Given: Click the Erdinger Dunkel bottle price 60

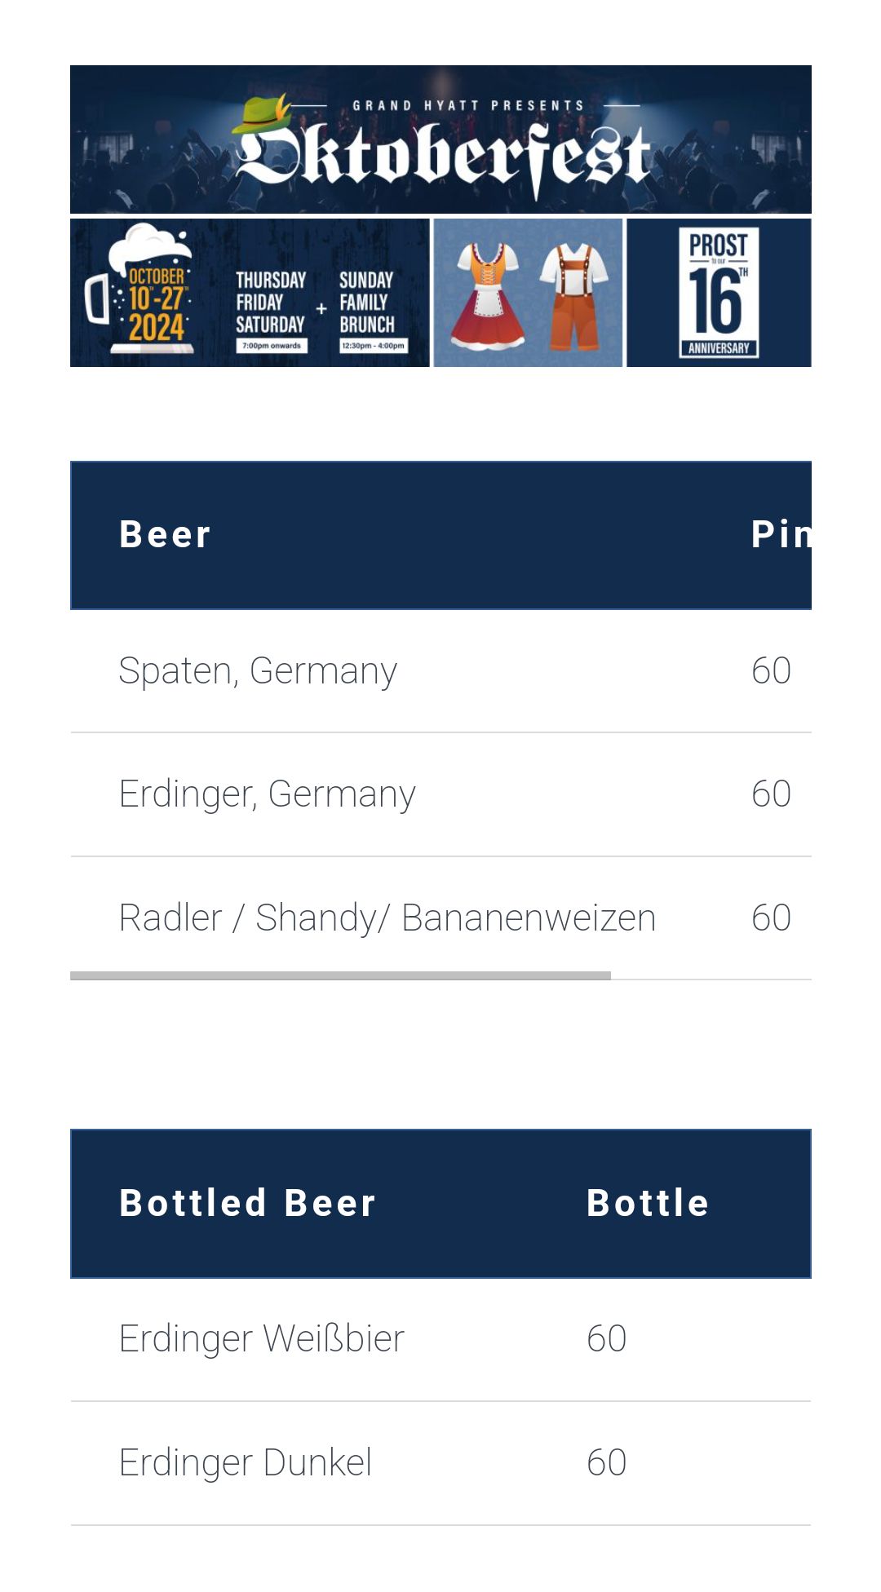Looking at the screenshot, I should point(606,1463).
